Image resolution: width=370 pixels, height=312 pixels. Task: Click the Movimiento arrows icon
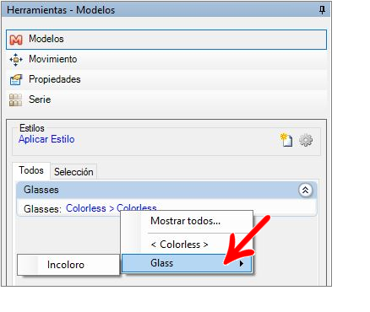point(16,60)
